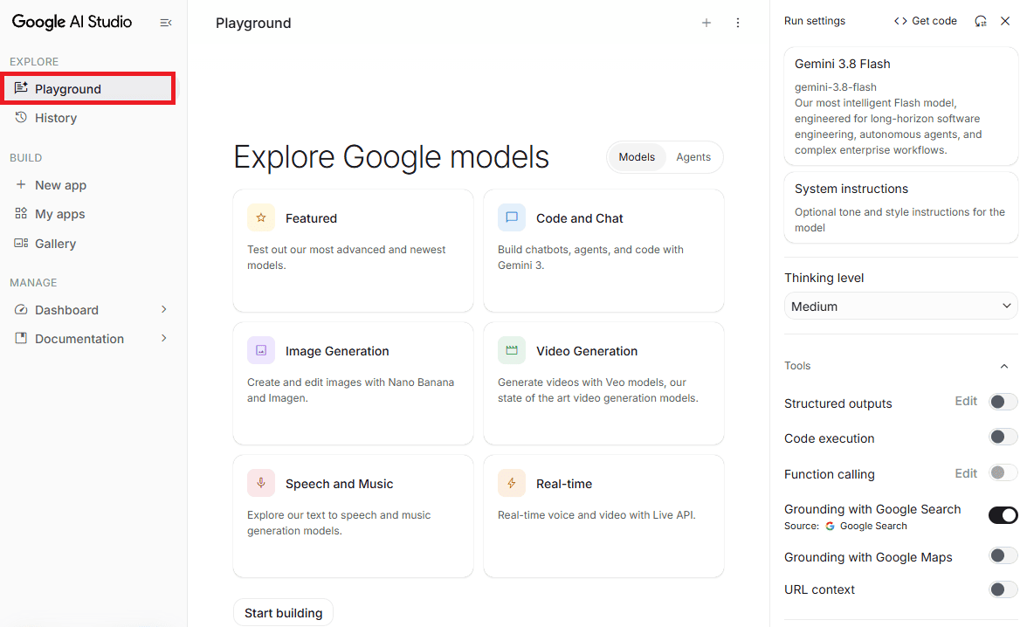1027x627 pixels.
Task: Close the Run settings panel
Action: [1005, 21]
